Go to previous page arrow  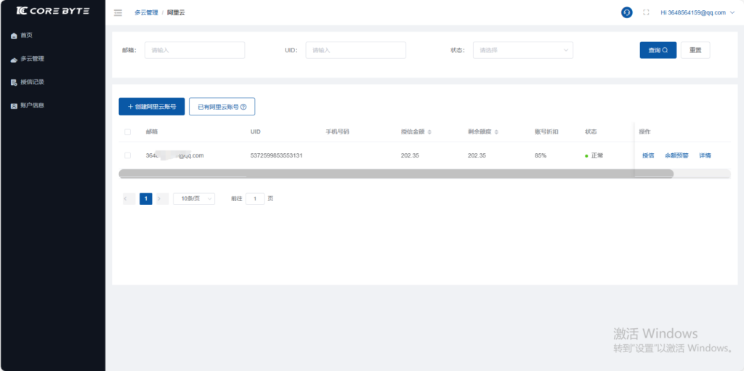pyautogui.click(x=129, y=198)
